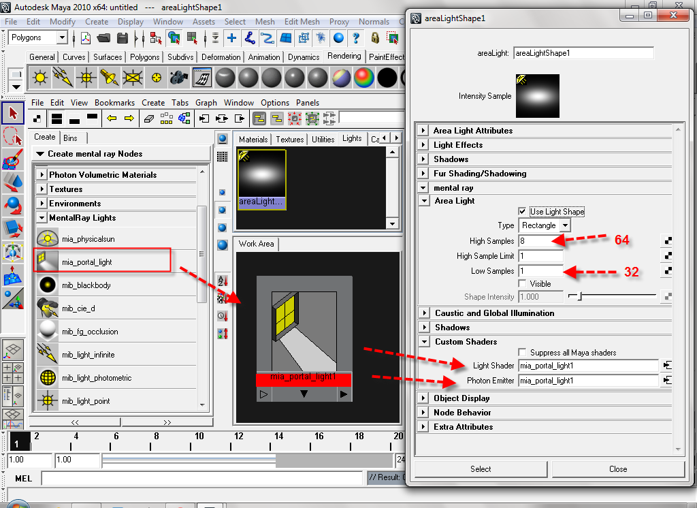Click the Low Samples input field
Screen dimensions: 697x508
click(540, 271)
